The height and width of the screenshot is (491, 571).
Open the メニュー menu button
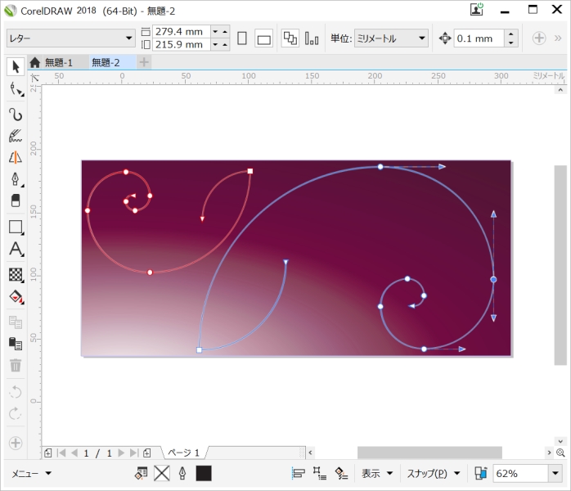tap(32, 473)
